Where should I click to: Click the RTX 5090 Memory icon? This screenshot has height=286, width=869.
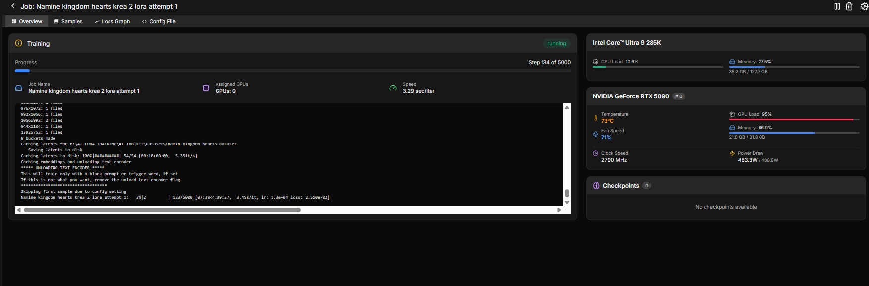point(732,128)
